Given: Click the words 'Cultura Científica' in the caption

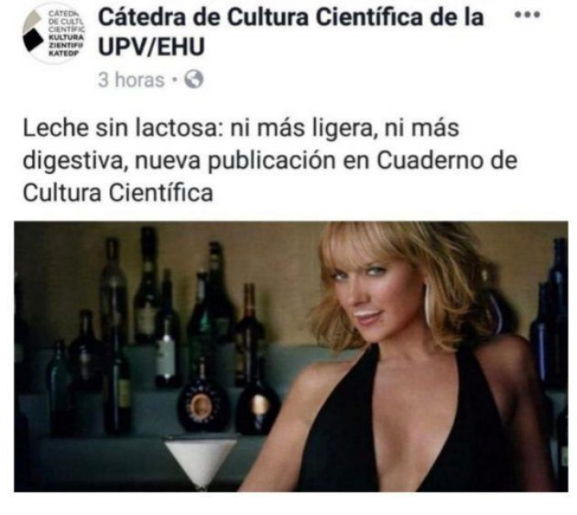Looking at the screenshot, I should (118, 193).
